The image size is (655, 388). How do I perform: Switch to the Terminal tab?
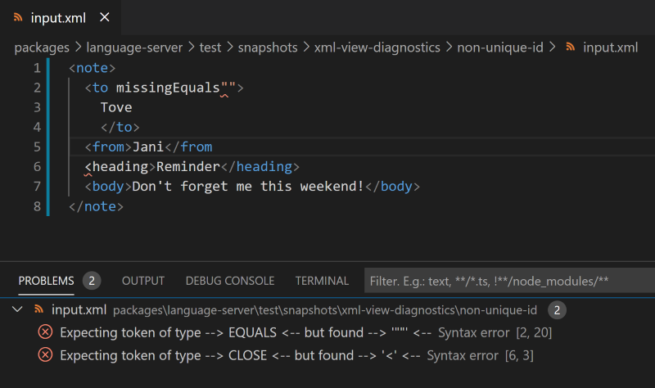pyautogui.click(x=322, y=281)
